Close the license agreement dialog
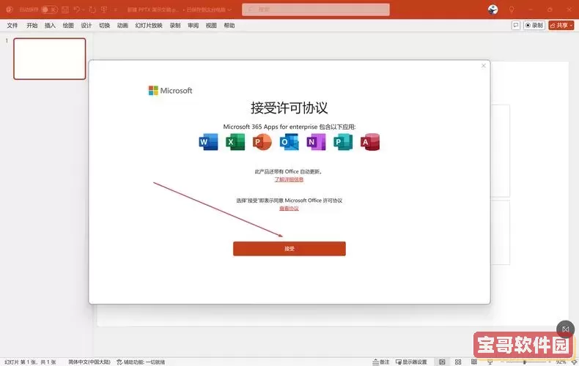579x366 pixels. [484, 66]
